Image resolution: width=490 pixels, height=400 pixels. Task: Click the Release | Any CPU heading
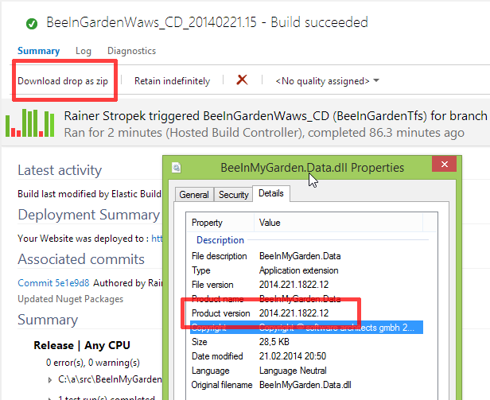point(82,345)
